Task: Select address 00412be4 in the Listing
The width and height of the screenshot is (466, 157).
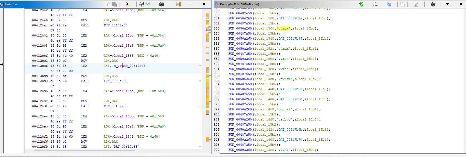Action: click(40, 116)
